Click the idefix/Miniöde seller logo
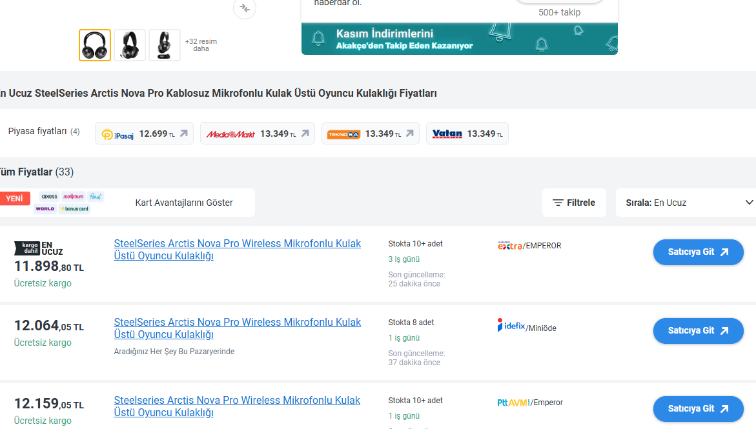The image size is (756, 429). pyautogui.click(x=527, y=326)
